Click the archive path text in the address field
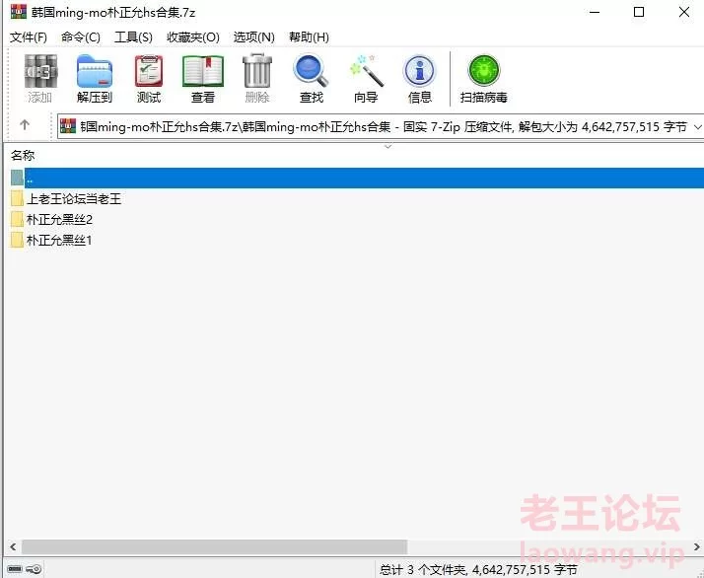The image size is (704, 578). [x=383, y=127]
